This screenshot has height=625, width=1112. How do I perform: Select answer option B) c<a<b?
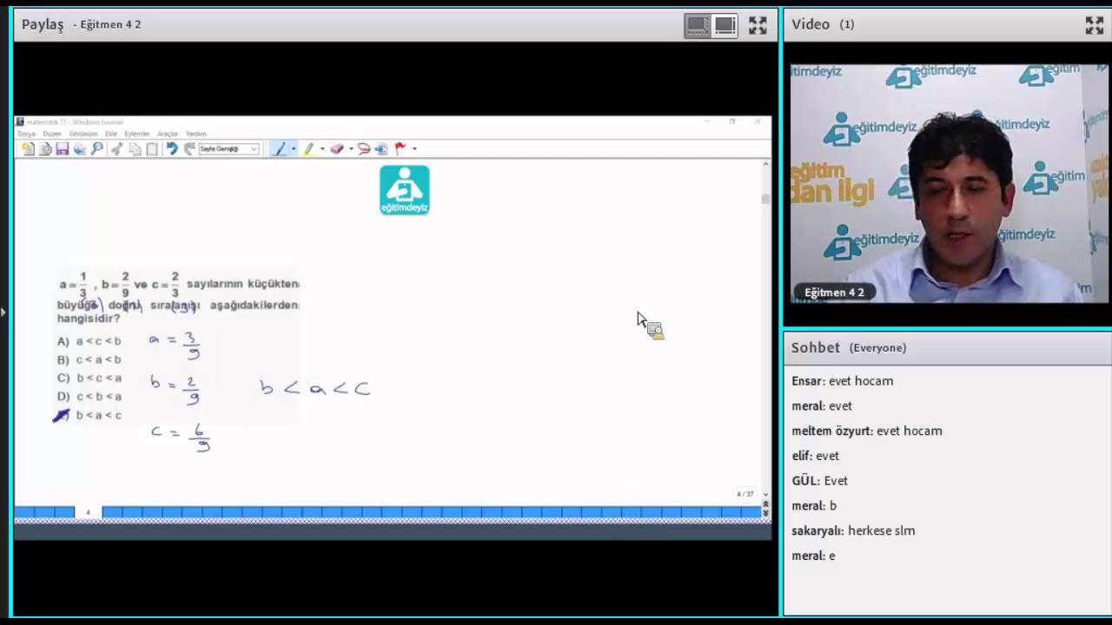click(x=89, y=359)
